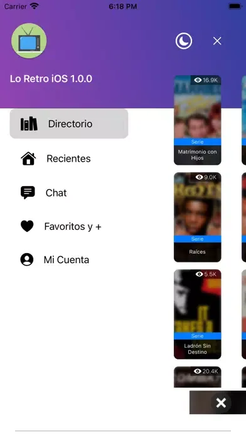Image resolution: width=246 pixels, height=436 pixels.
Task: Select the Serie tag above Ladrón Sin Destino
Action: pyautogui.click(x=198, y=336)
